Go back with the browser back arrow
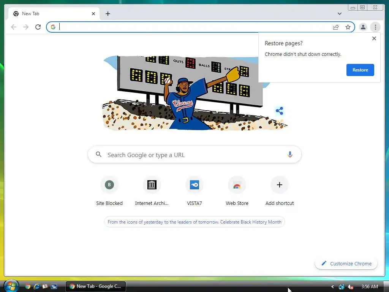The width and height of the screenshot is (389, 292). pyautogui.click(x=14, y=27)
